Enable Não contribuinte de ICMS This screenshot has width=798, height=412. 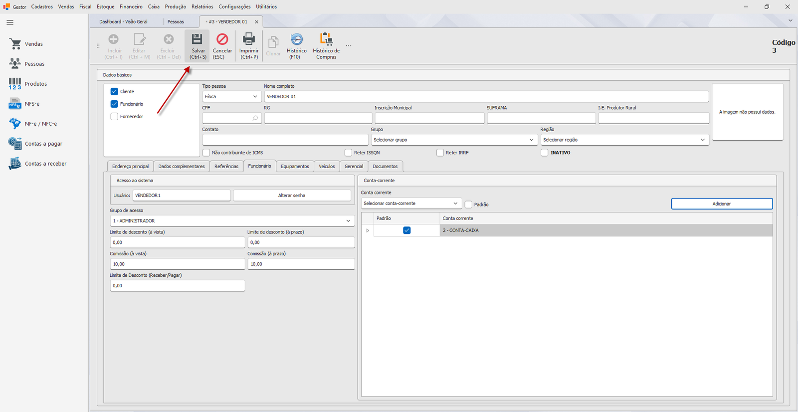tap(206, 153)
